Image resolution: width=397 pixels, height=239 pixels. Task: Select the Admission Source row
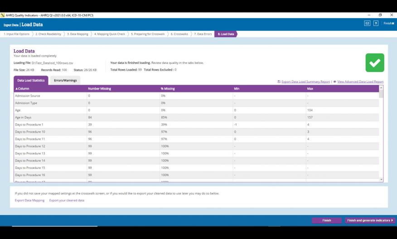(197, 96)
